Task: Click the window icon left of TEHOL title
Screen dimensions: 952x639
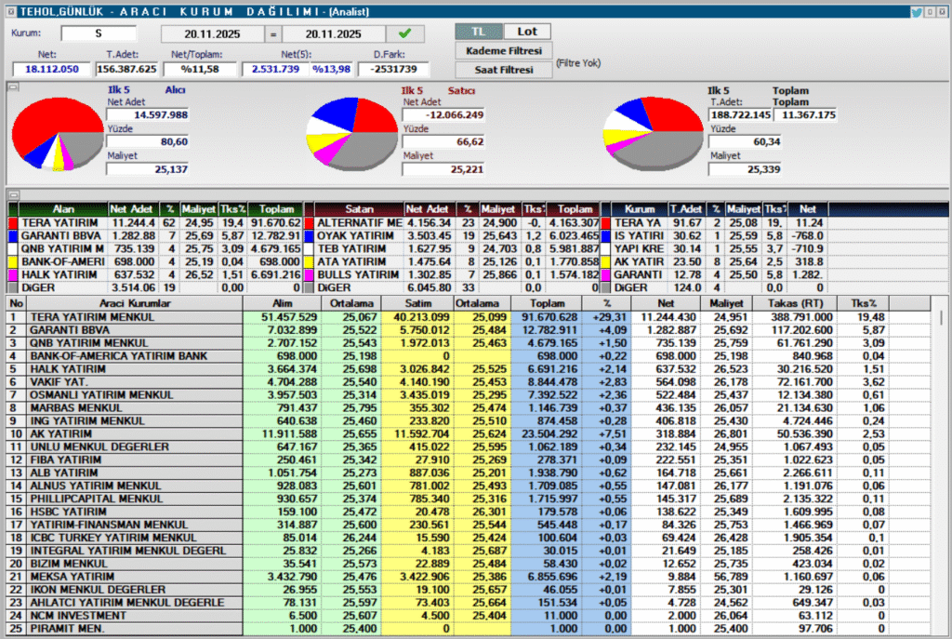Action: [11, 11]
